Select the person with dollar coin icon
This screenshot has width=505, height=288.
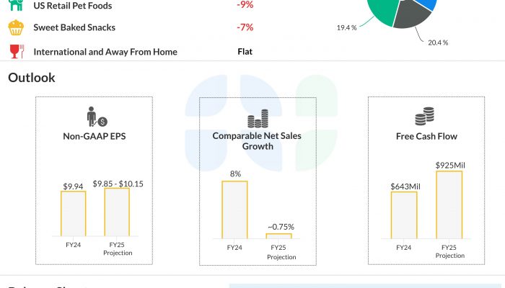pos(95,118)
